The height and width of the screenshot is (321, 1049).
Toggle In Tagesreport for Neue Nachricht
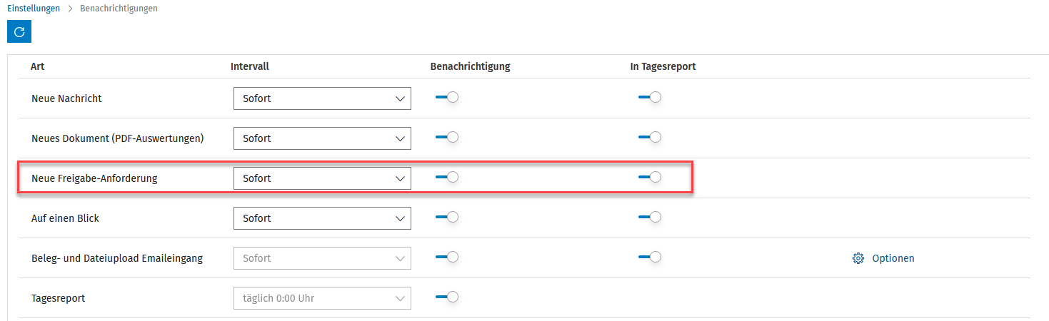650,98
